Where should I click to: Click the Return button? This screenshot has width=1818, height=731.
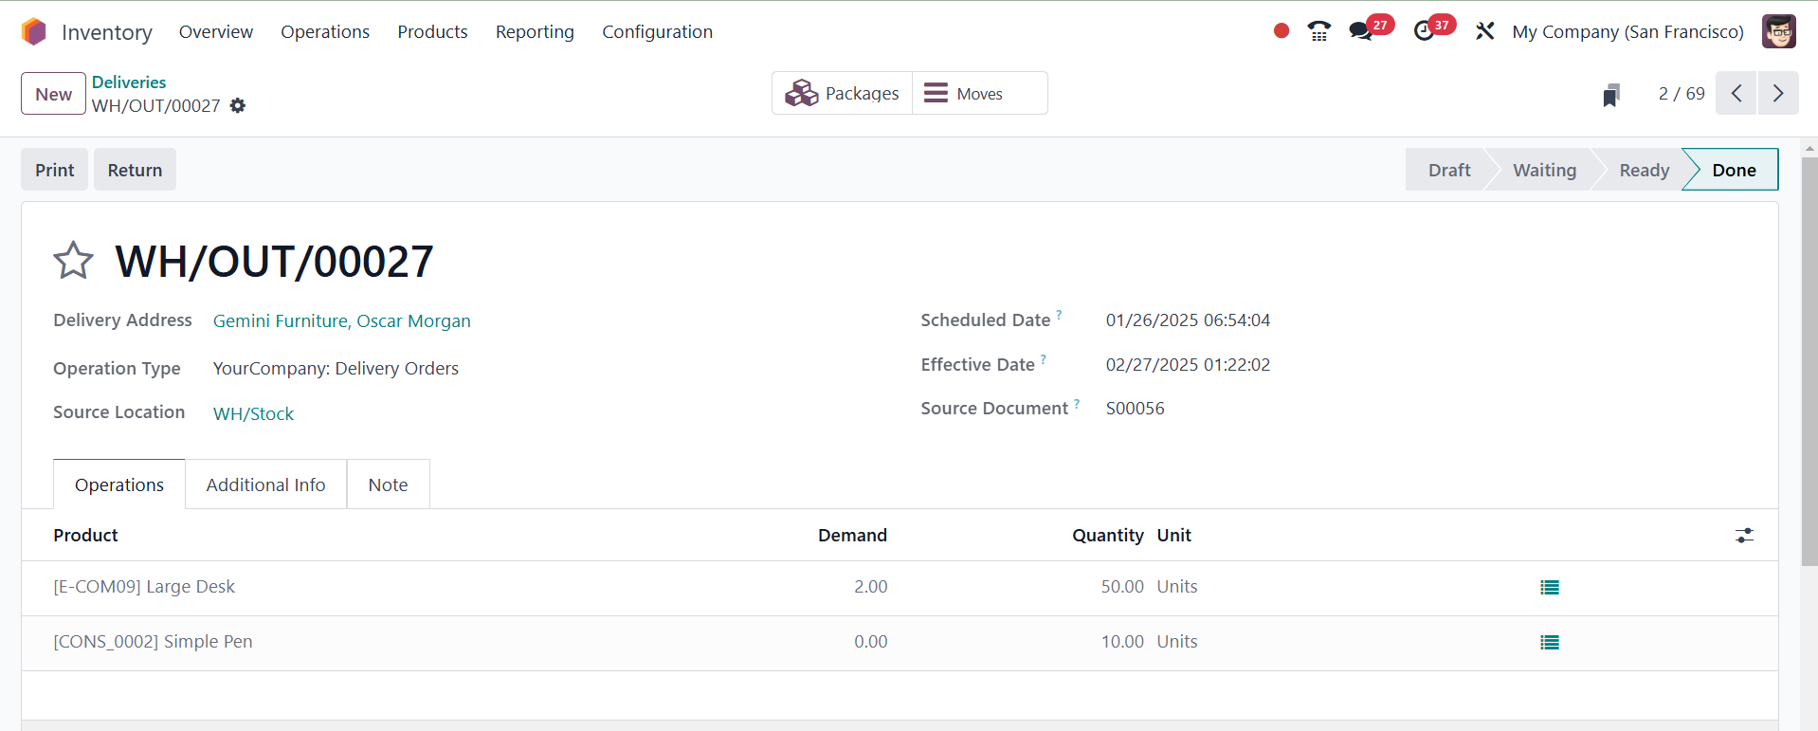pos(135,170)
